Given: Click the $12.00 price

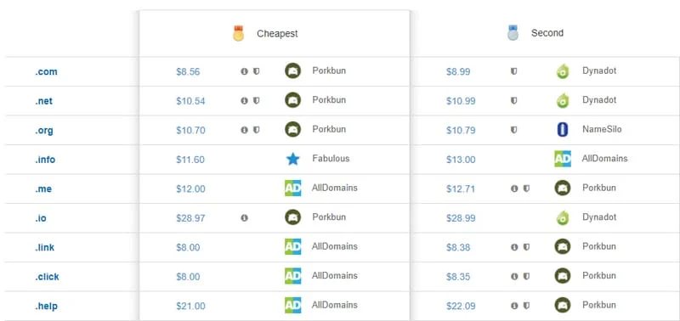Looking at the screenshot, I should tap(190, 189).
